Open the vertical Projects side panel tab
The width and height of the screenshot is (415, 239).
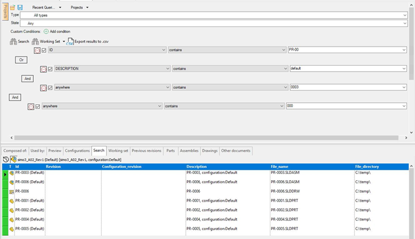pos(5,12)
